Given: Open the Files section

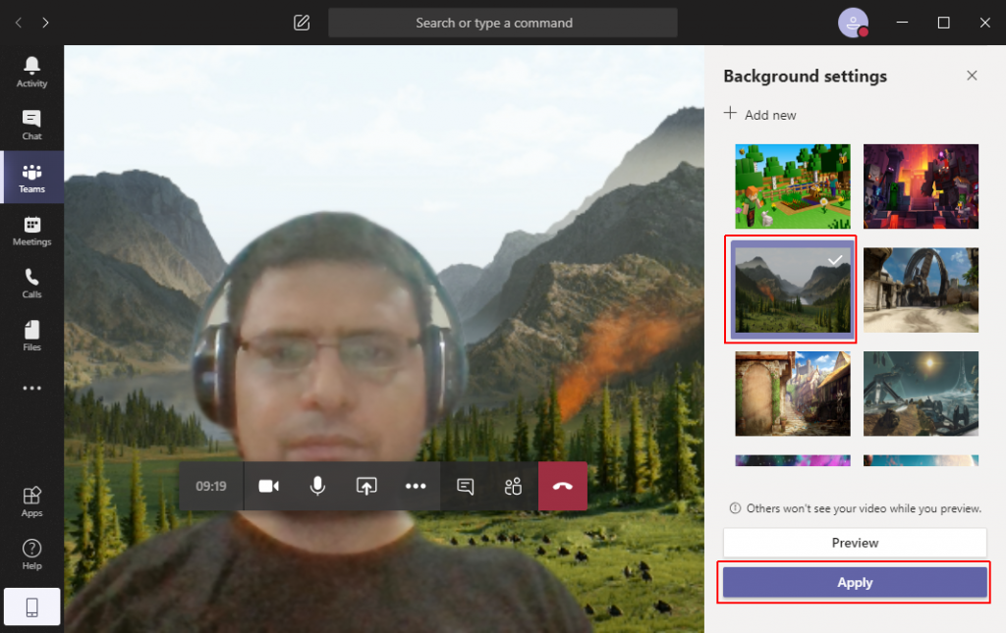Looking at the screenshot, I should [x=31, y=335].
